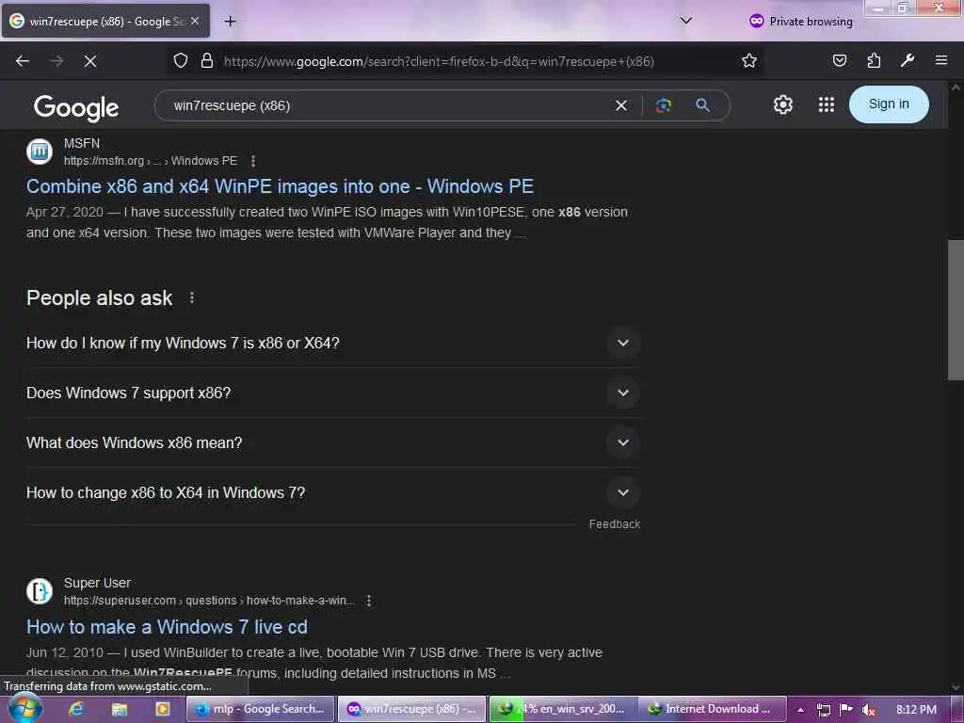Screen dimensions: 964x723
Task: Open the list all tabs dropdown
Action: [x=686, y=21]
